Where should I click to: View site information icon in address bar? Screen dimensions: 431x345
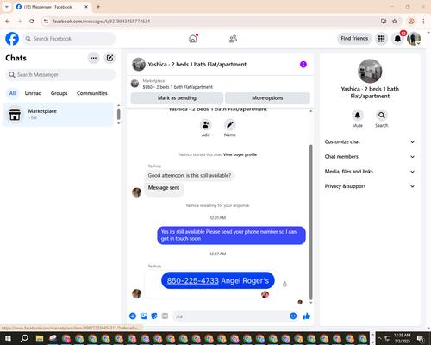click(x=47, y=21)
